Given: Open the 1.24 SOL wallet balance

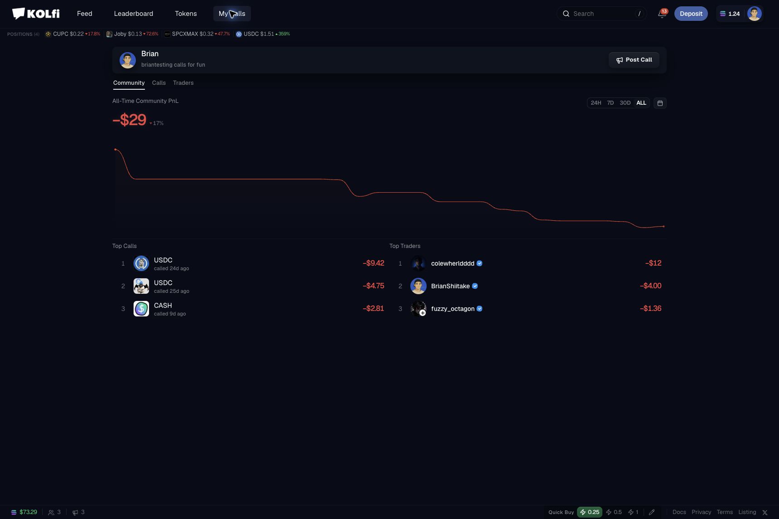Looking at the screenshot, I should [x=730, y=14].
